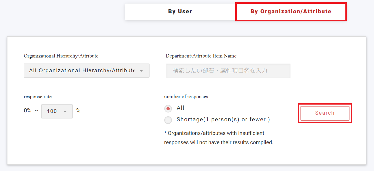Select the All radio button

pos(168,109)
